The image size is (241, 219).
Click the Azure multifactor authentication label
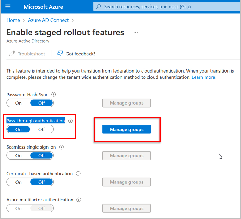coord(40,200)
